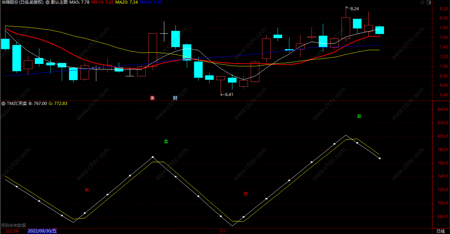
Task: Click the diamond icon at chart top right
Action: pyautogui.click(x=422, y=2)
